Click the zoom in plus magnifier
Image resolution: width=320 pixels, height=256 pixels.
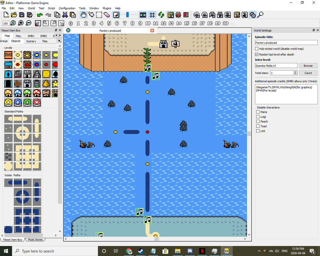pos(21,23)
